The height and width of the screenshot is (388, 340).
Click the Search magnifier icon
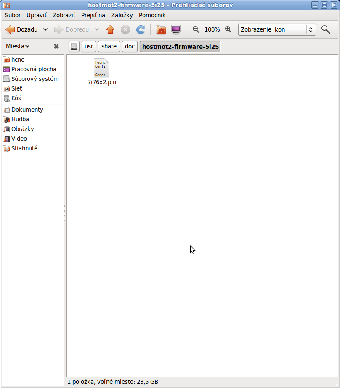[x=325, y=29]
